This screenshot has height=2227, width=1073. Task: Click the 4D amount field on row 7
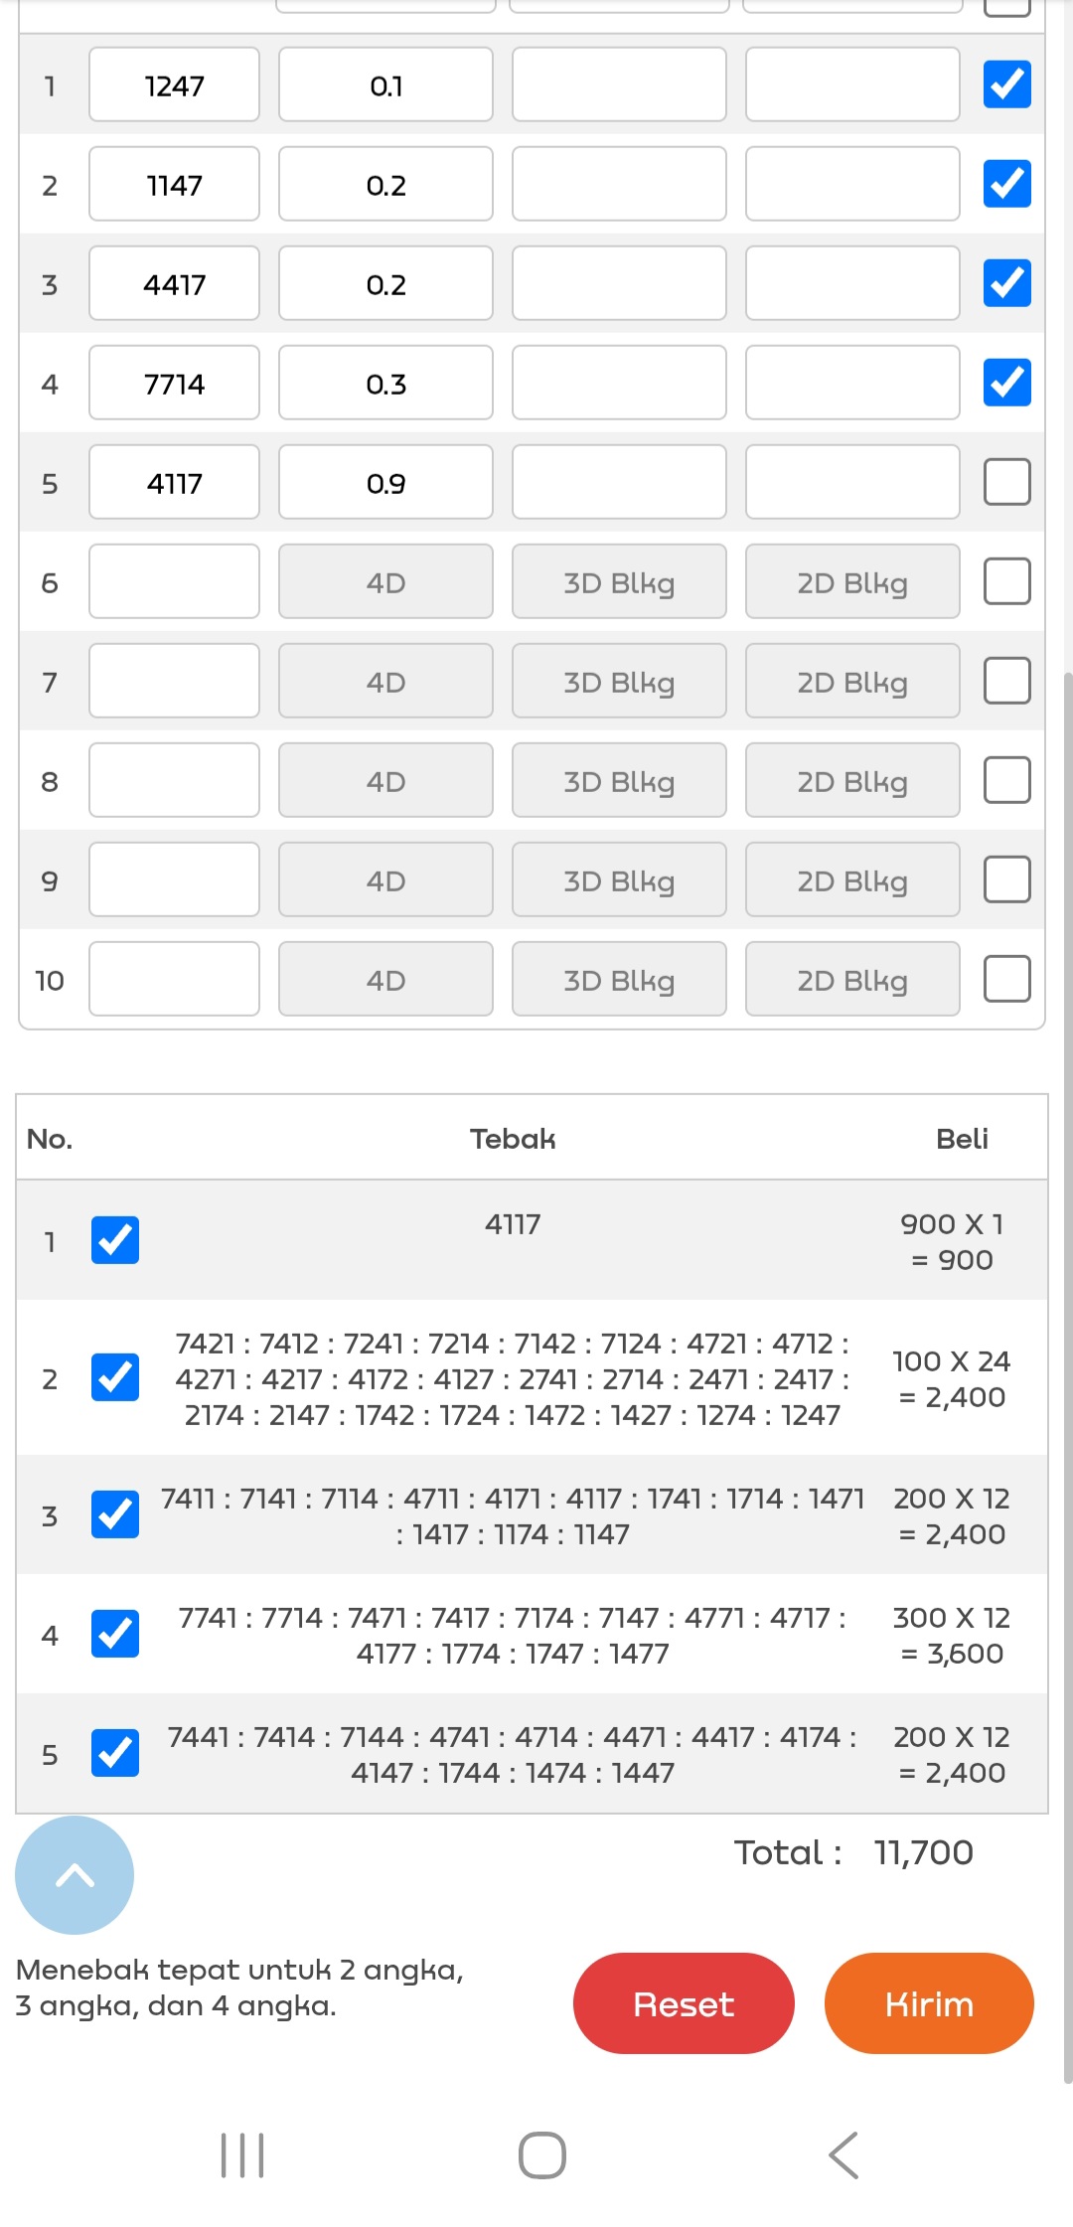pos(385,681)
